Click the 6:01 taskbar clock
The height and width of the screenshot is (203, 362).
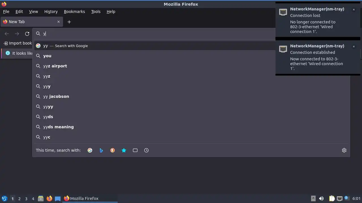point(356,198)
